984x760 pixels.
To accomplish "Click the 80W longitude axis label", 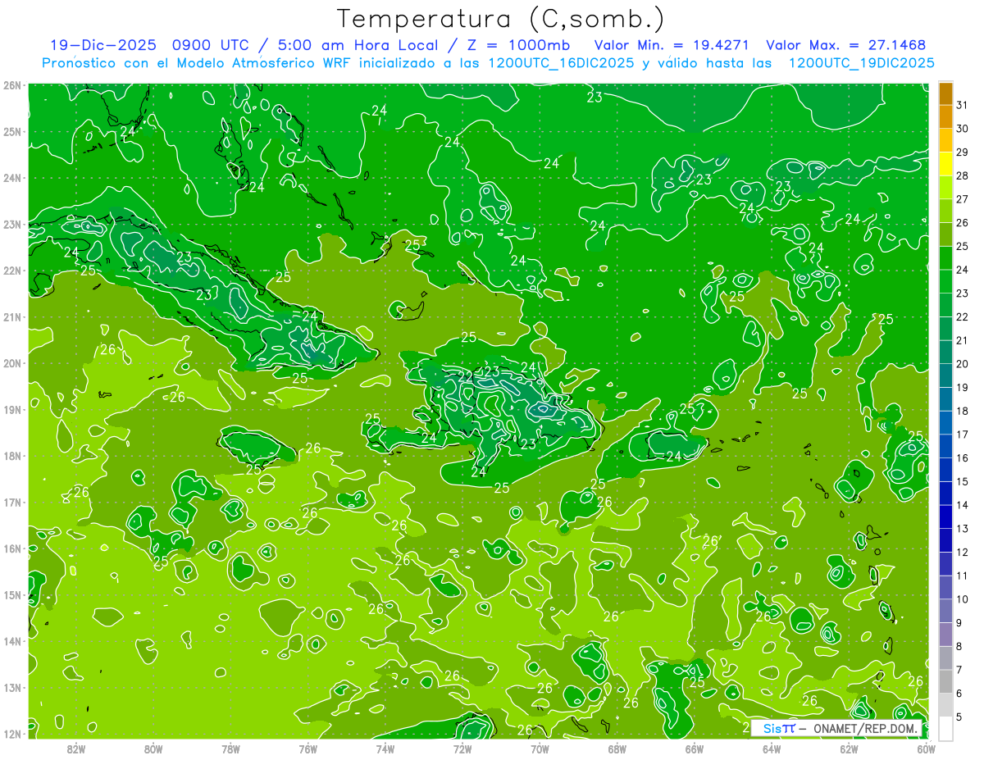I will [153, 749].
